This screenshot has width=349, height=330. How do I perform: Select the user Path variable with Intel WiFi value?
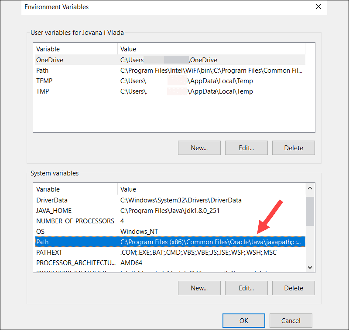coord(170,71)
